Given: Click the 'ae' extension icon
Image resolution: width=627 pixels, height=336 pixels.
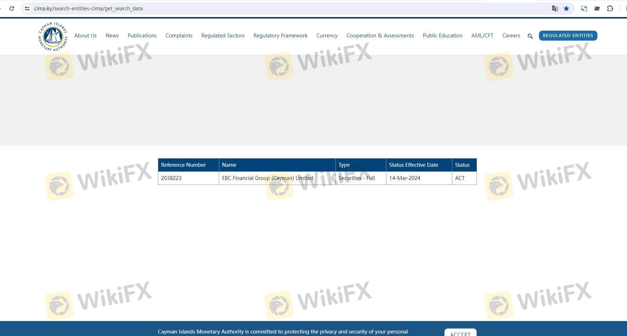Looking at the screenshot, I should click(x=597, y=9).
